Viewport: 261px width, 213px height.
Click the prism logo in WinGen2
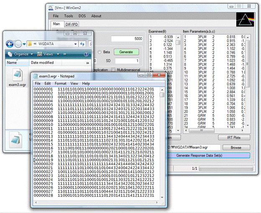(245, 20)
